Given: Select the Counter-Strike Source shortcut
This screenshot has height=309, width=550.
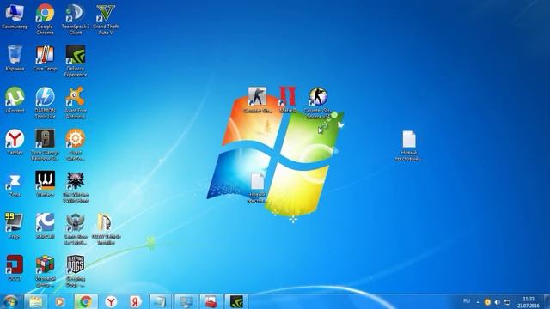Looking at the screenshot, I should [x=318, y=103].
